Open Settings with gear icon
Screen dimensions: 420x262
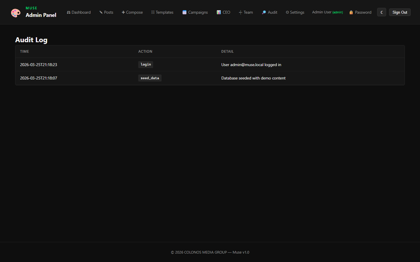[x=295, y=12]
